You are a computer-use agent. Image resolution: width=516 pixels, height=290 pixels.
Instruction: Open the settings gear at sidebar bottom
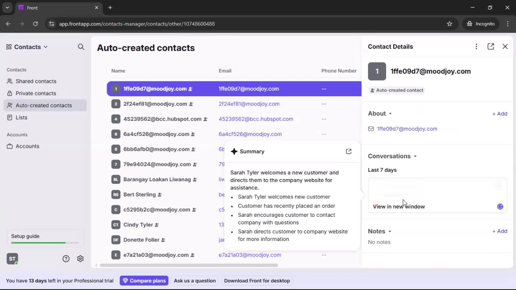point(80,259)
